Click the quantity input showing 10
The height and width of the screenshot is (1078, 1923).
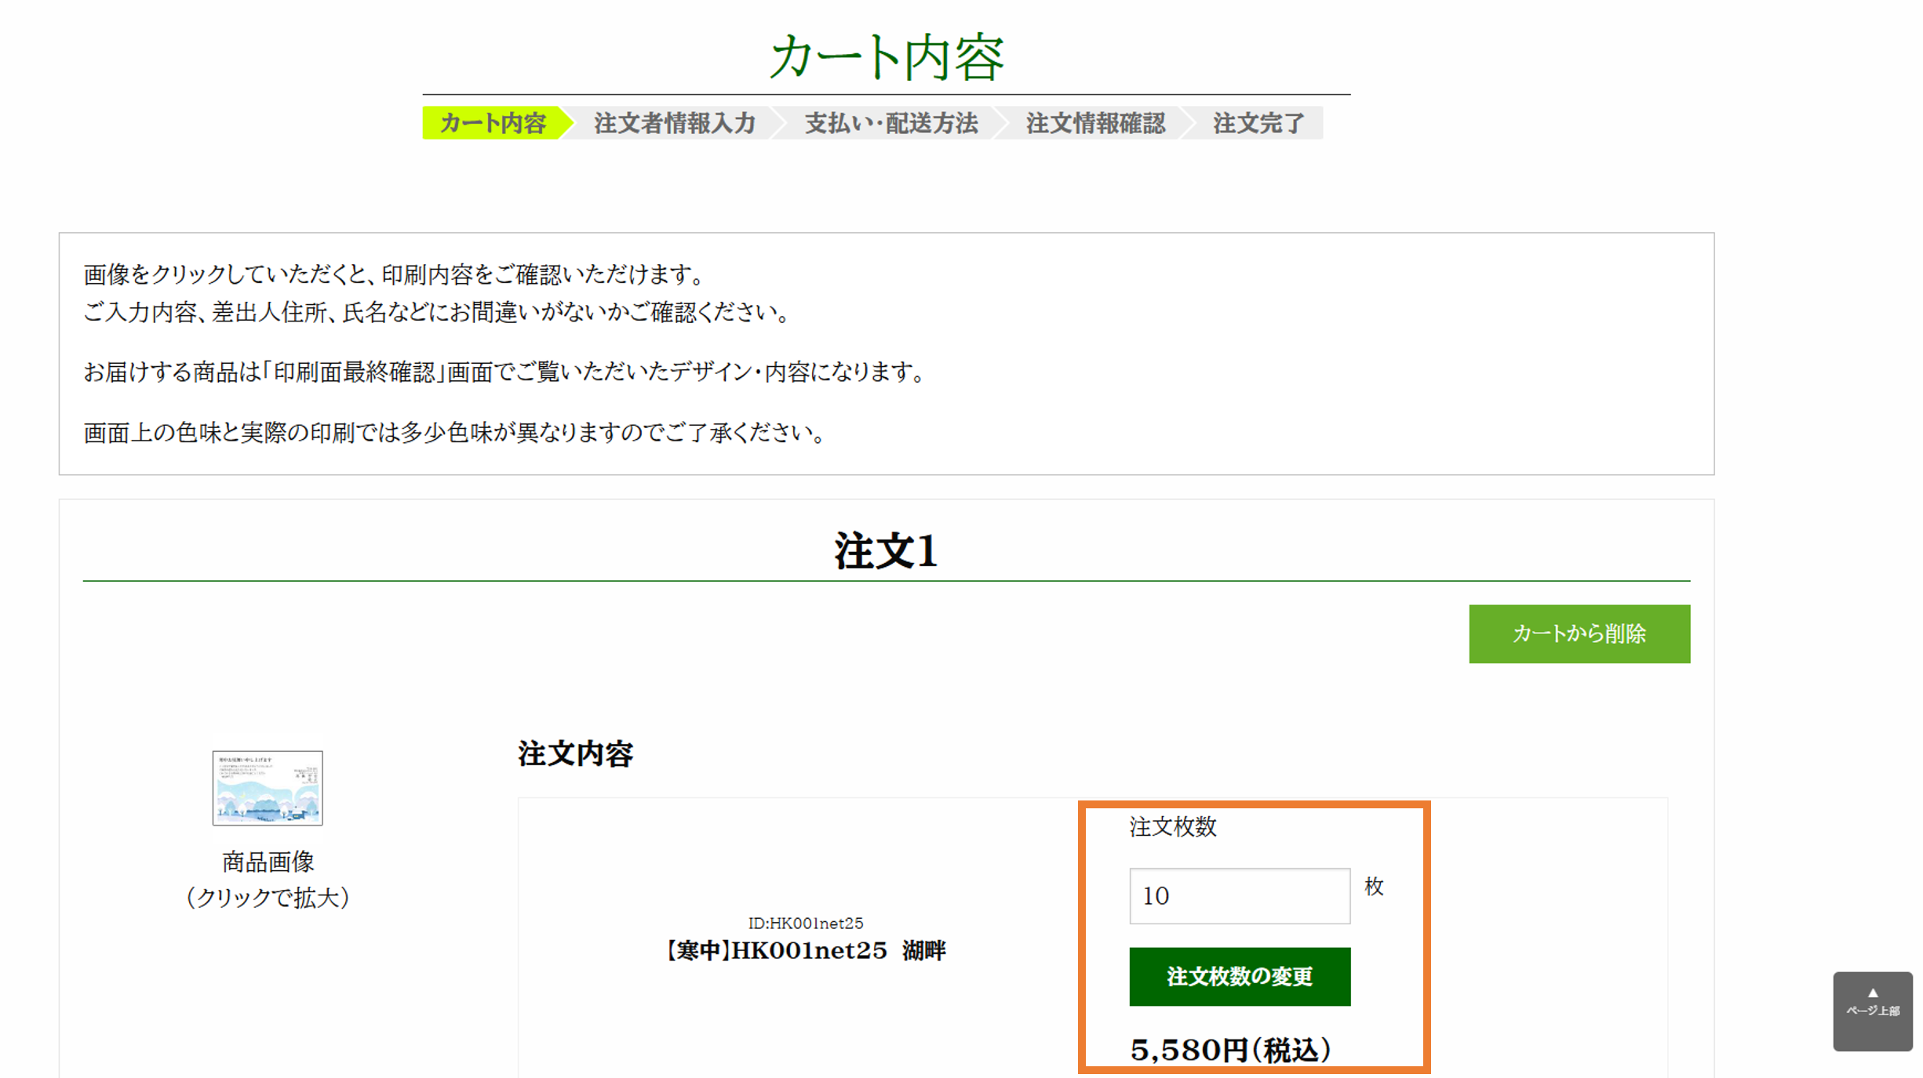pos(1238,895)
